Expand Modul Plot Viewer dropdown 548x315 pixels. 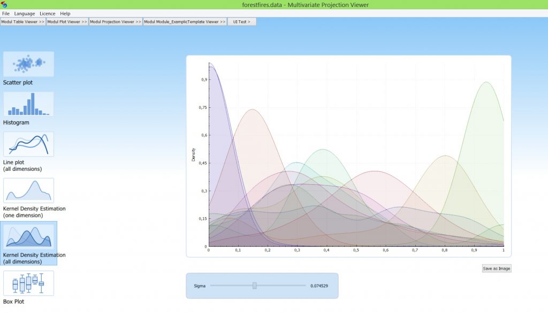click(x=67, y=22)
